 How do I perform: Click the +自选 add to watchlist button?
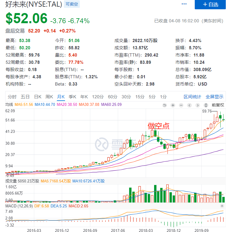point(210,4)
